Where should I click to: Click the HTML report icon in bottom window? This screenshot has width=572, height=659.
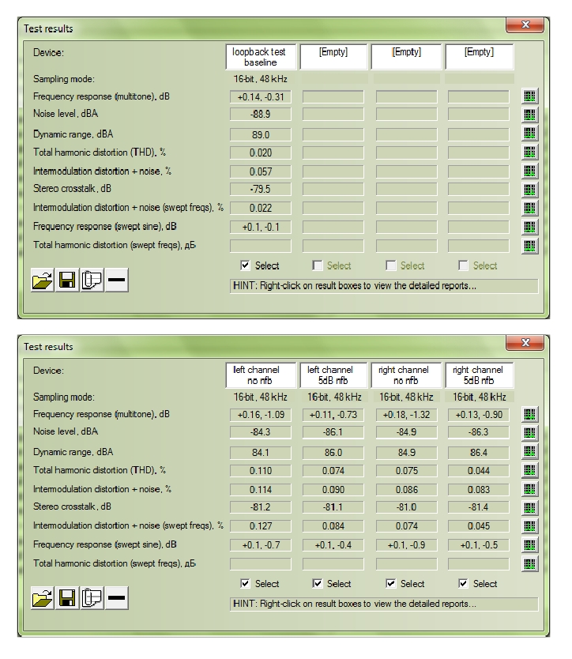point(92,598)
